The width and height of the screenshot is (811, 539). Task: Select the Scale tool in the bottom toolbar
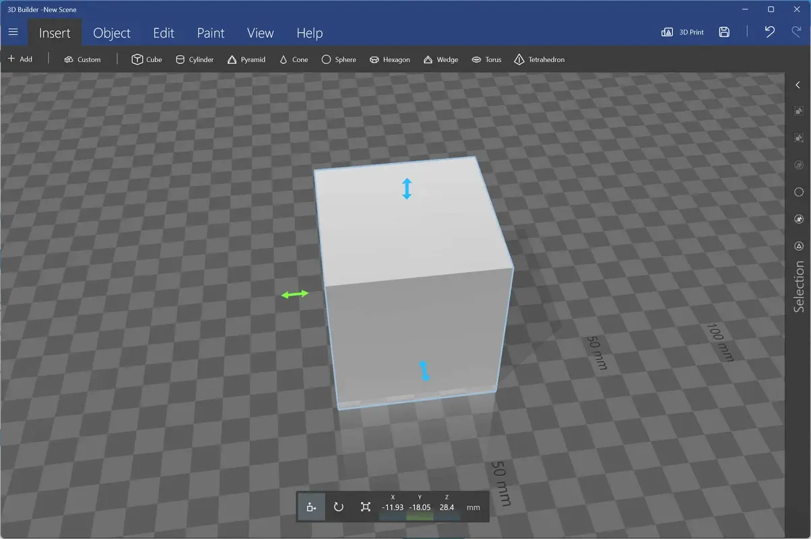pos(365,507)
